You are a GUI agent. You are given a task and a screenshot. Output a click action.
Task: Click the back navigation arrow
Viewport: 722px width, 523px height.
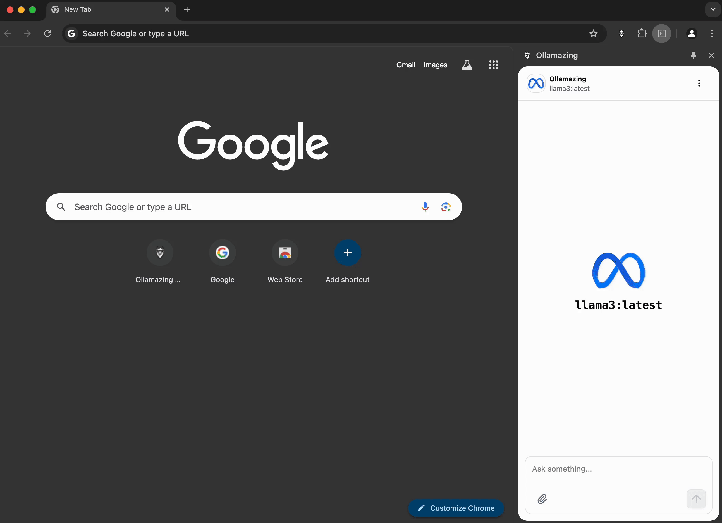8,34
